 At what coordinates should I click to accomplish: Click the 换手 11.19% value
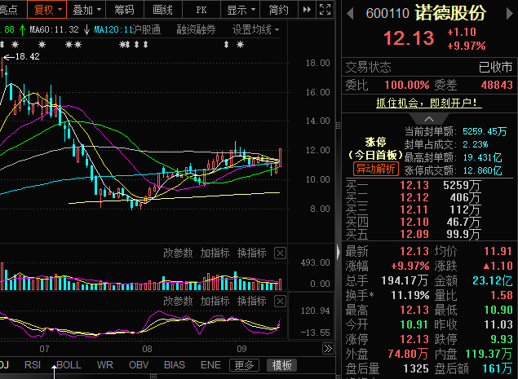click(x=410, y=295)
